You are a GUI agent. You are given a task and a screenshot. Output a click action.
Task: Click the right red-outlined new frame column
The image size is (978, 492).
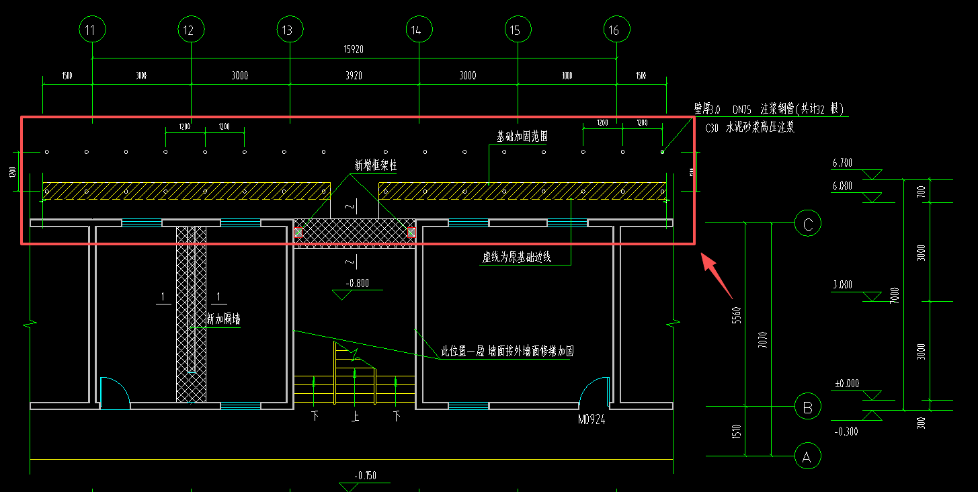411,233
